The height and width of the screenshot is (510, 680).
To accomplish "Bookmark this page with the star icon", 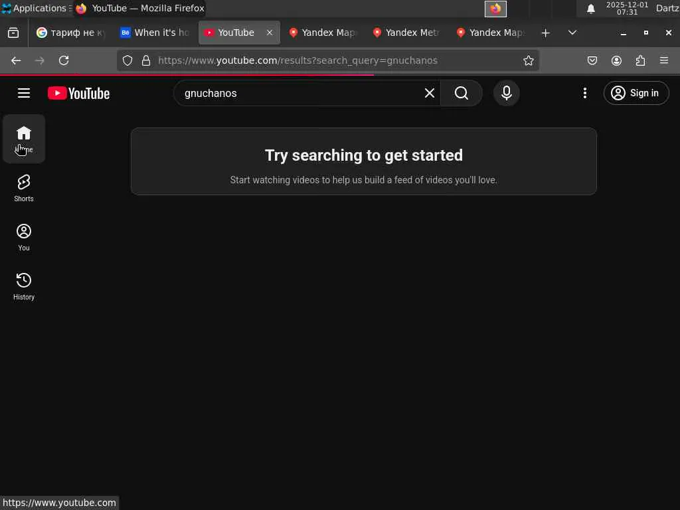I will (528, 60).
